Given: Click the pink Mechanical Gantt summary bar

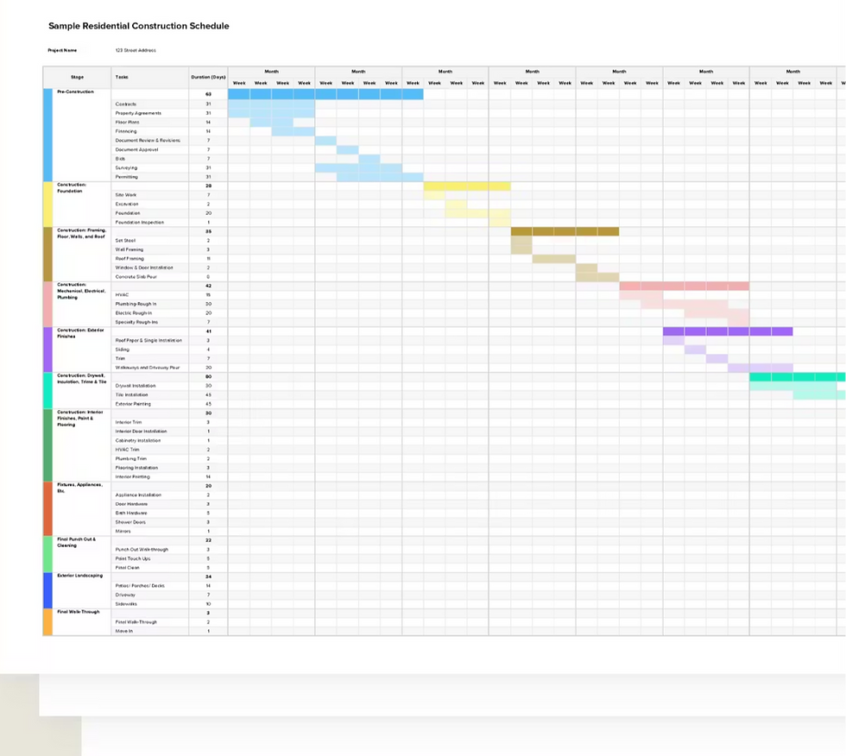Looking at the screenshot, I should tap(684, 286).
